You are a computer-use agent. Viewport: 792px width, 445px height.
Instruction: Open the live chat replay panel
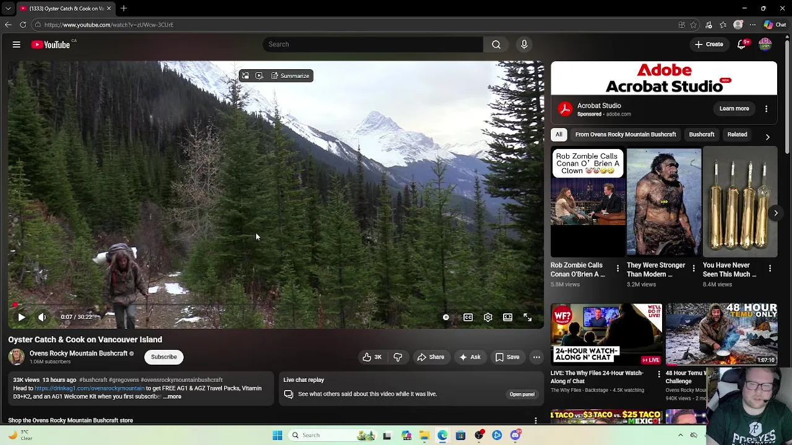[522, 394]
